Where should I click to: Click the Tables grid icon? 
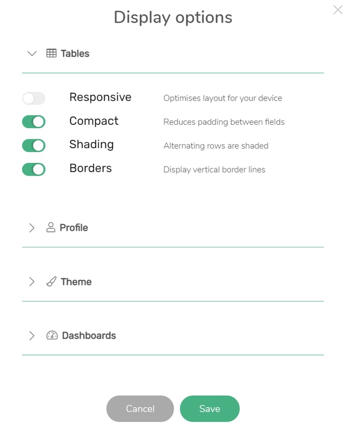[51, 53]
